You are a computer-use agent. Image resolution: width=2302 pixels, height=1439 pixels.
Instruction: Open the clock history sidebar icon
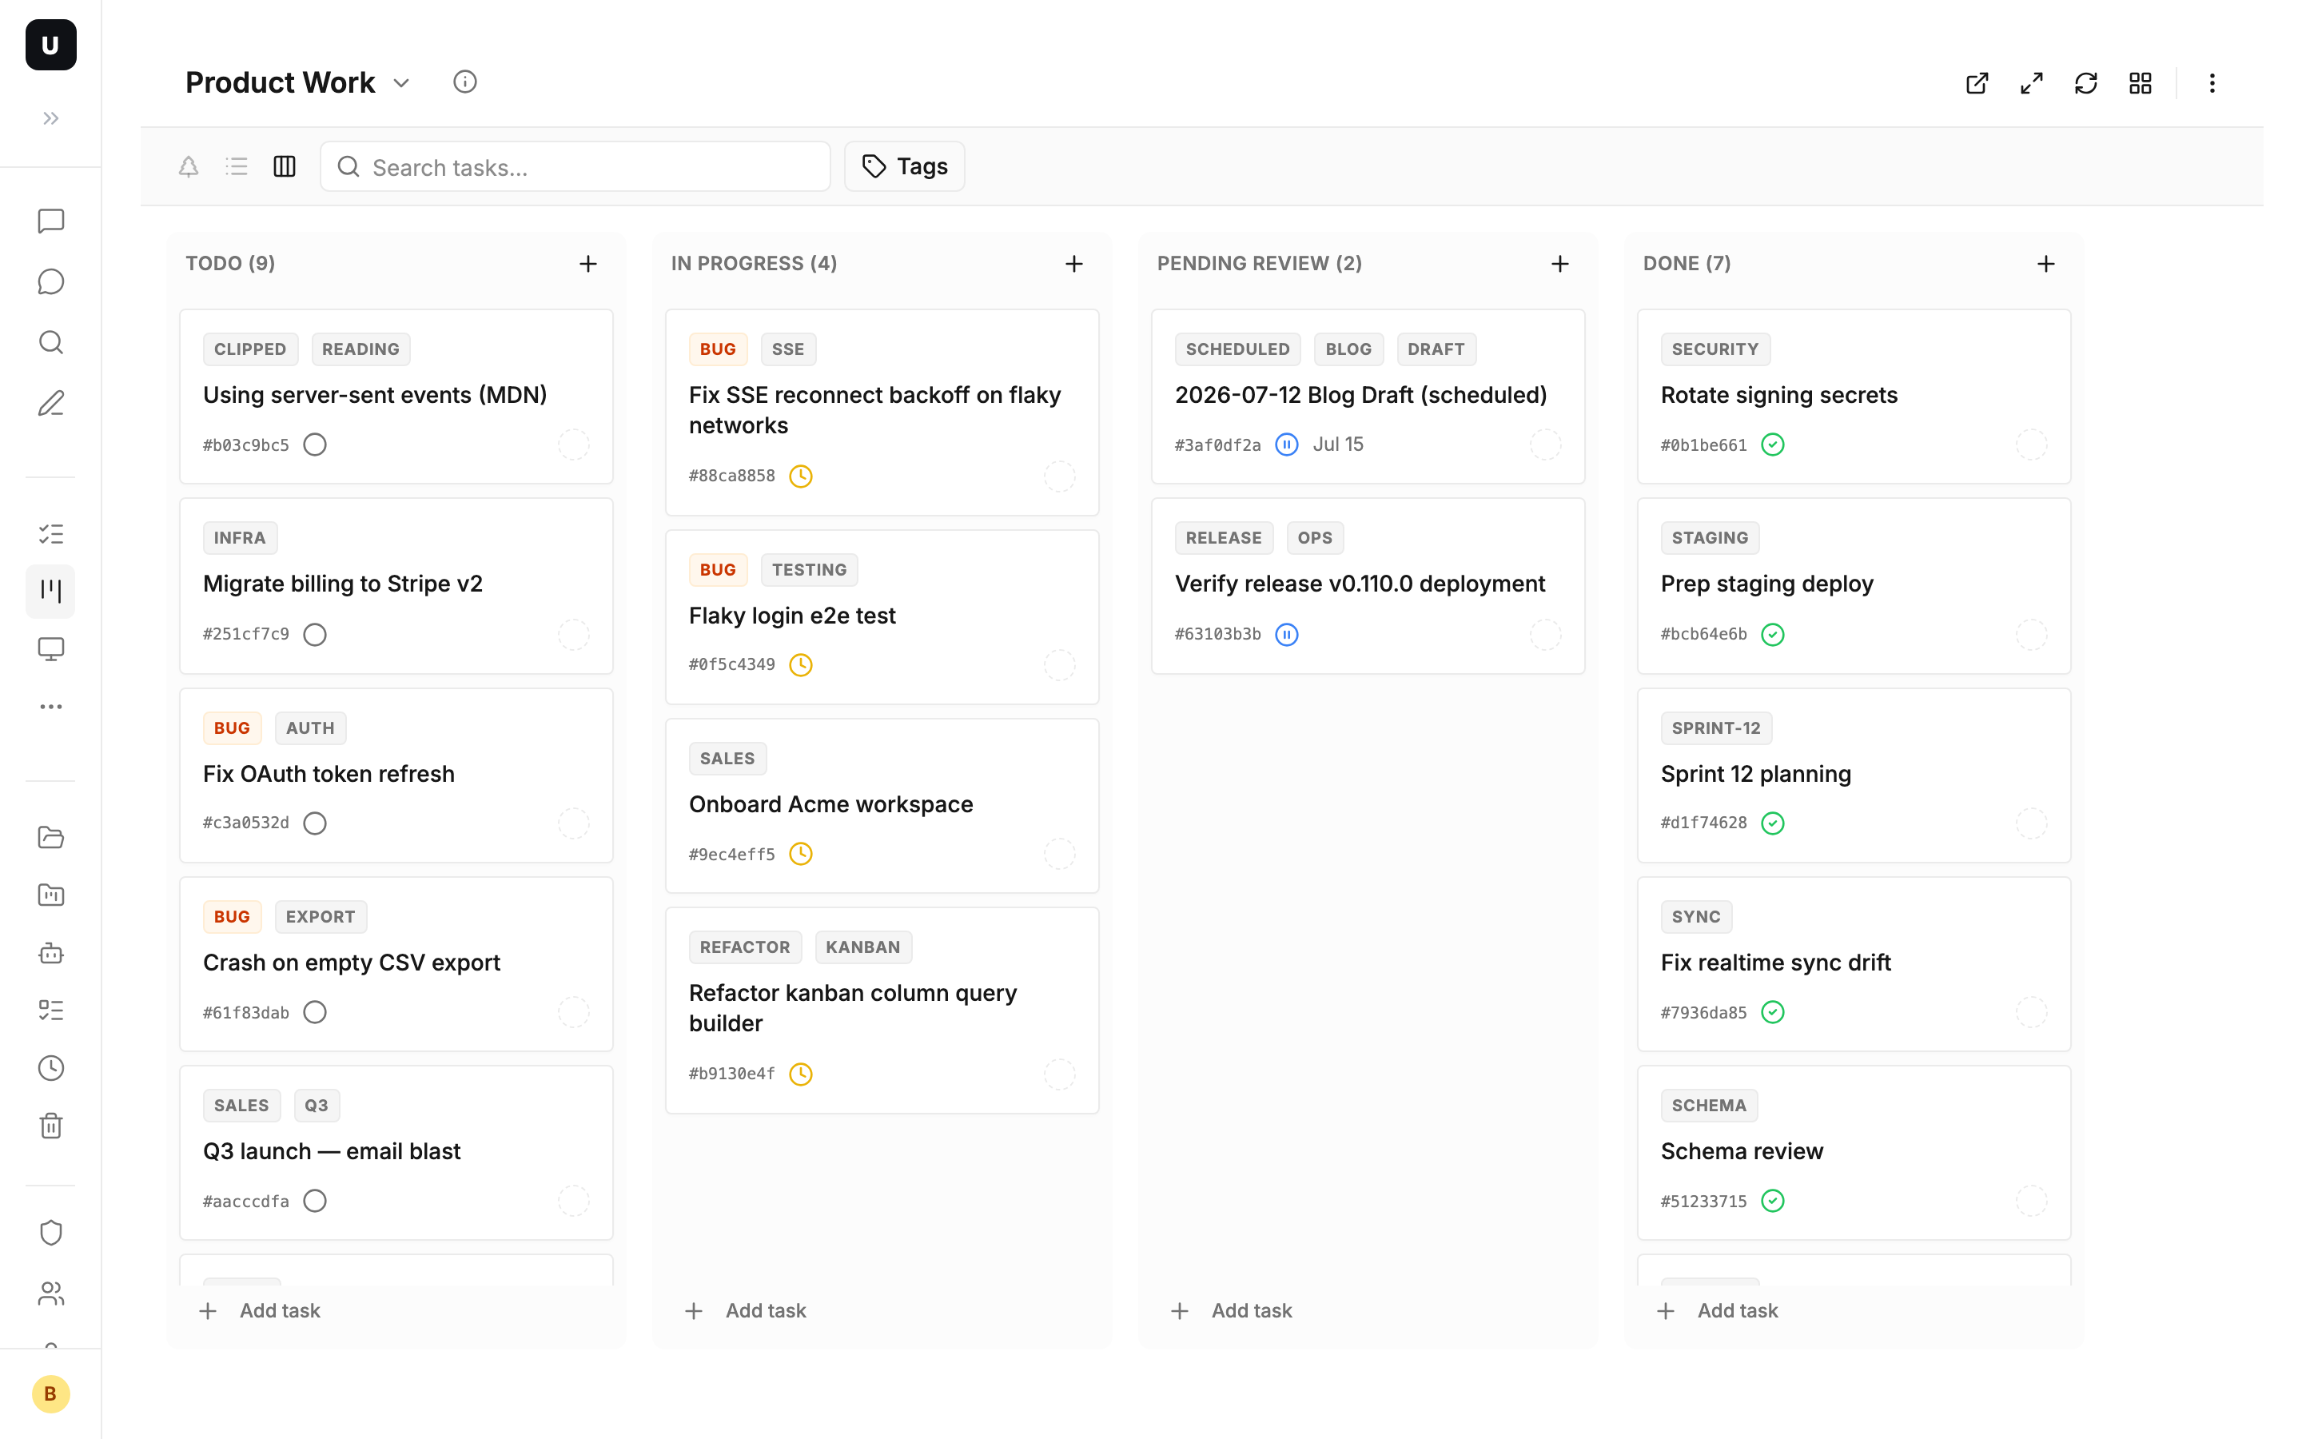pos(50,1068)
